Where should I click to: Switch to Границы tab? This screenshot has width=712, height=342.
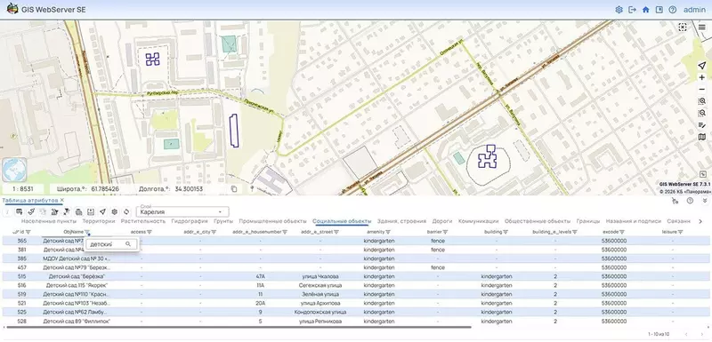(x=588, y=221)
